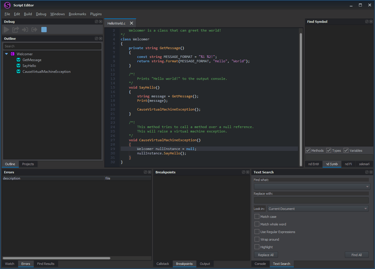The image size is (375, 269).
Task: Click the Step Into debug icon
Action: tap(25, 30)
